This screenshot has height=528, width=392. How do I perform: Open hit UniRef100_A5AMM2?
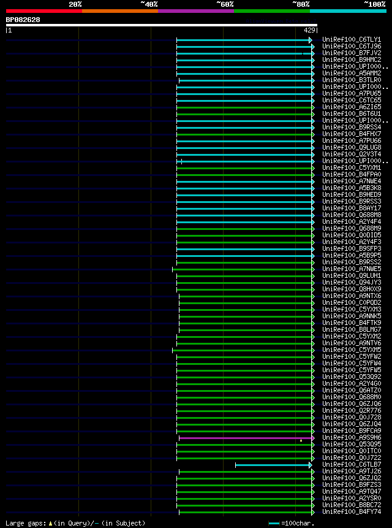pos(352,74)
